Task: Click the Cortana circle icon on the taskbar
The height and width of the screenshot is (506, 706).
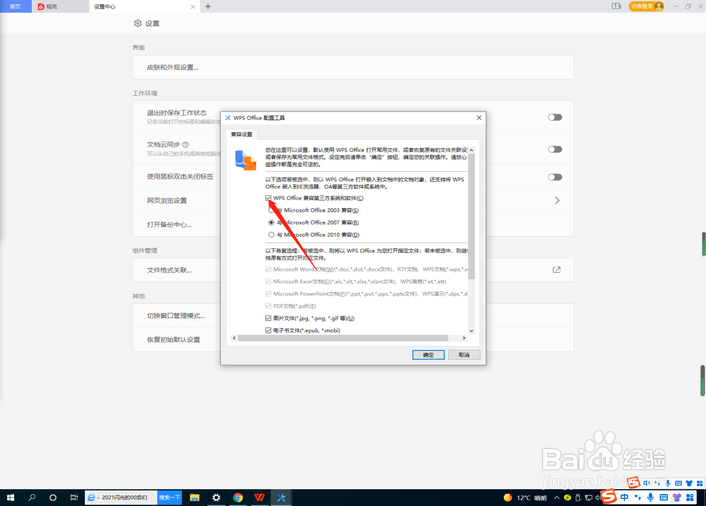Action: click(x=53, y=497)
